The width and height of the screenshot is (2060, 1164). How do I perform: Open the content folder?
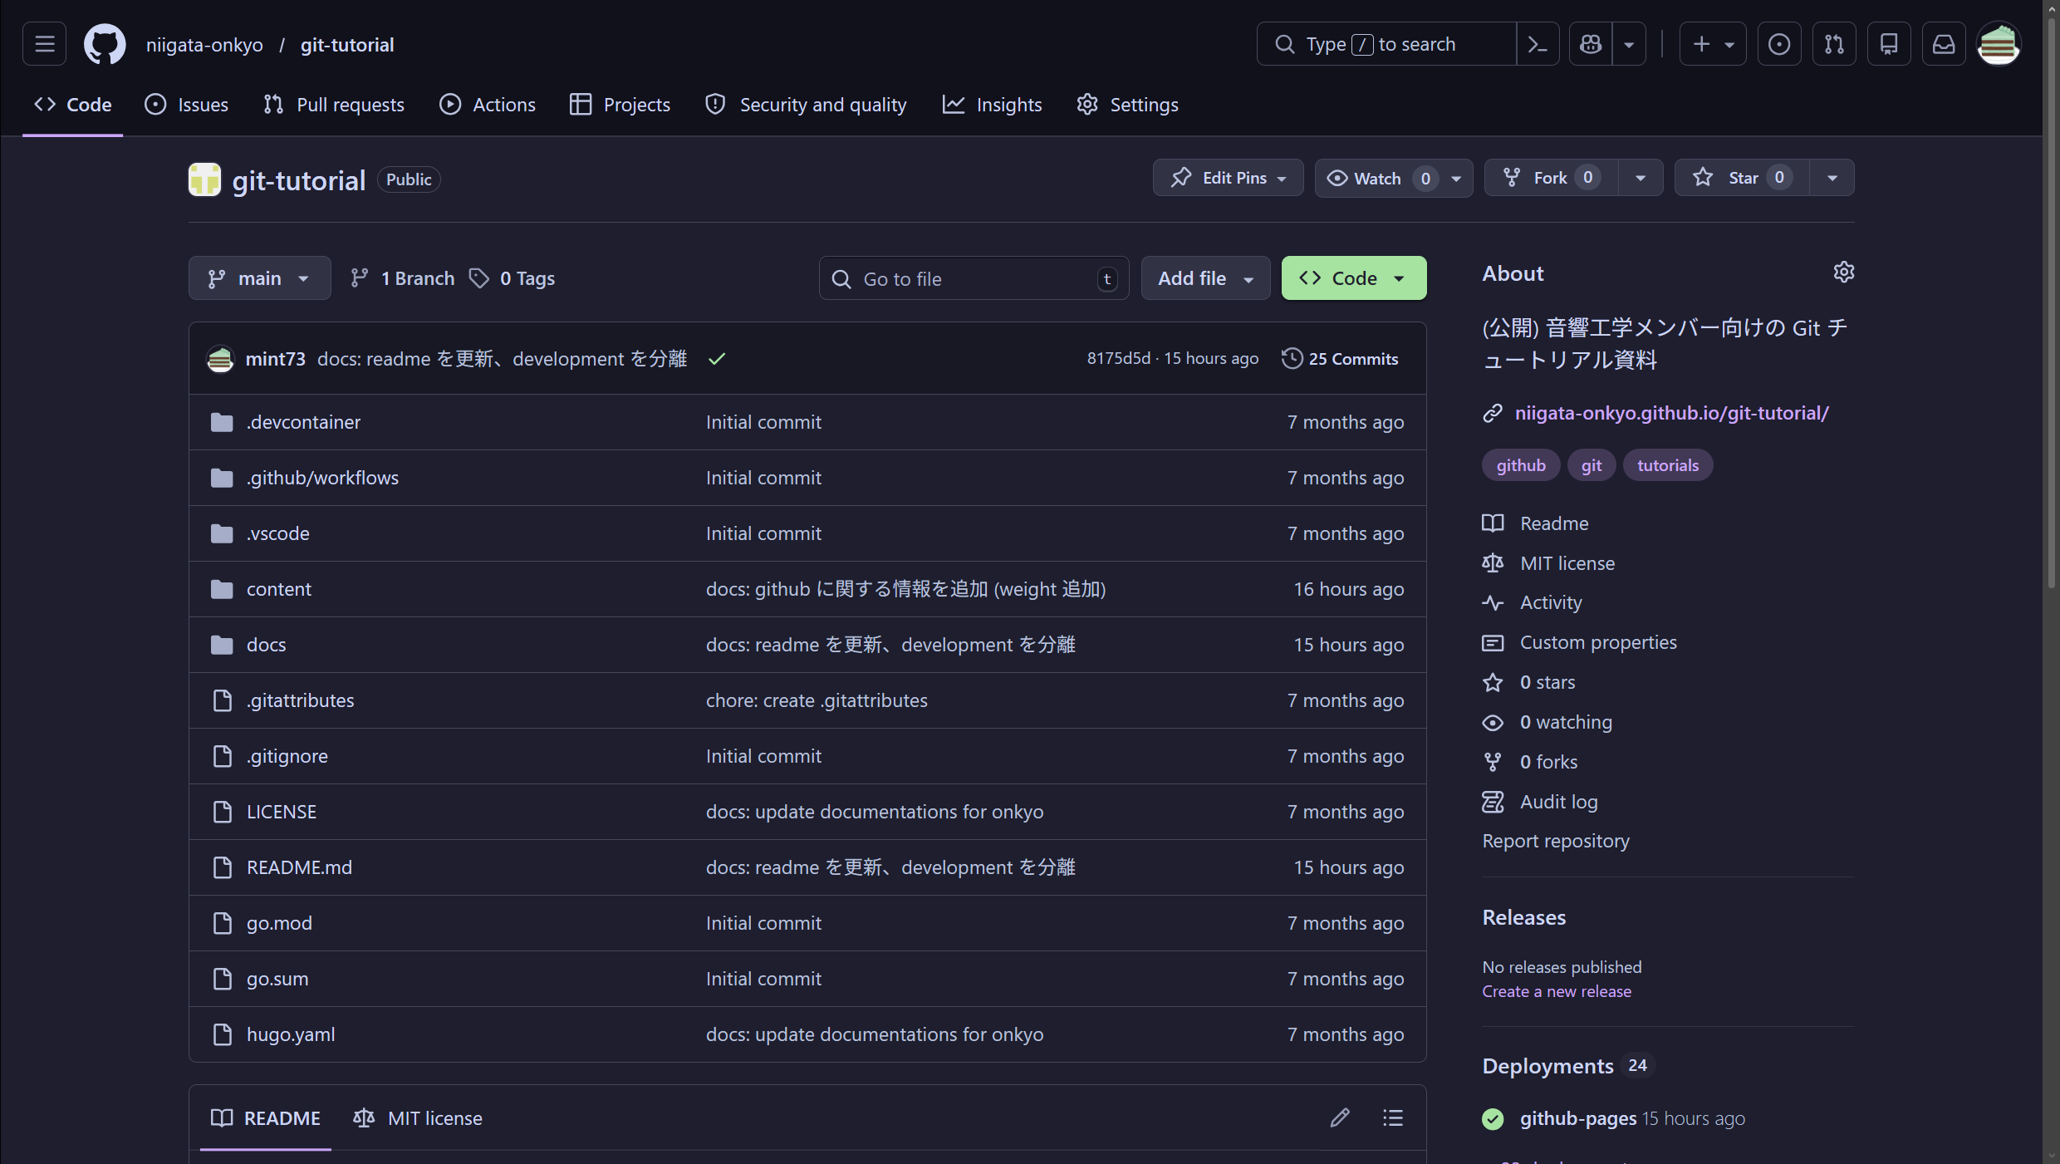coord(278,589)
